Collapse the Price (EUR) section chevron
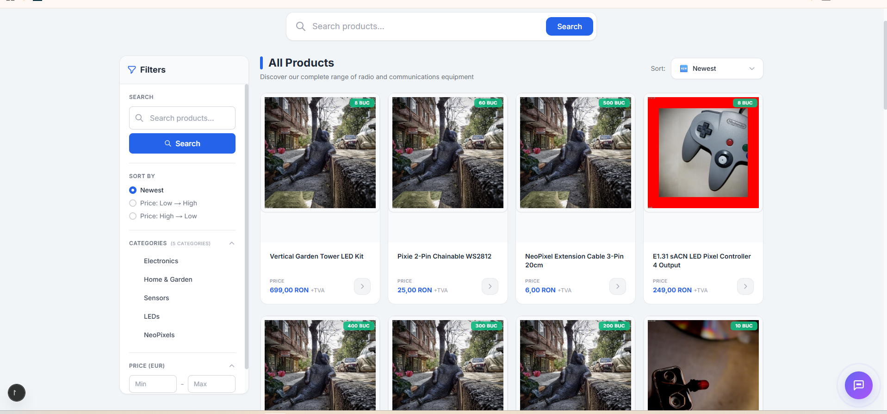887x414 pixels. (x=232, y=366)
